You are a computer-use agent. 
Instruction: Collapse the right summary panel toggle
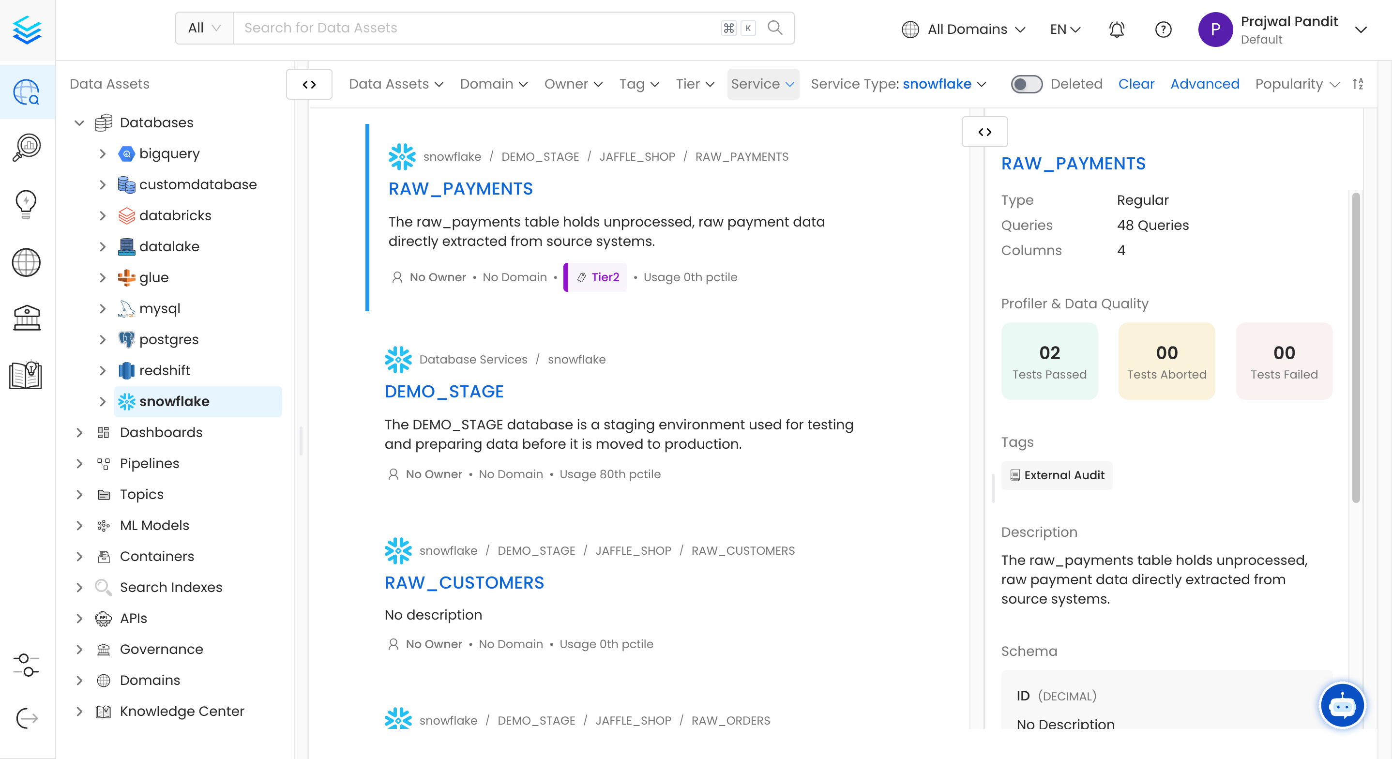tap(984, 132)
